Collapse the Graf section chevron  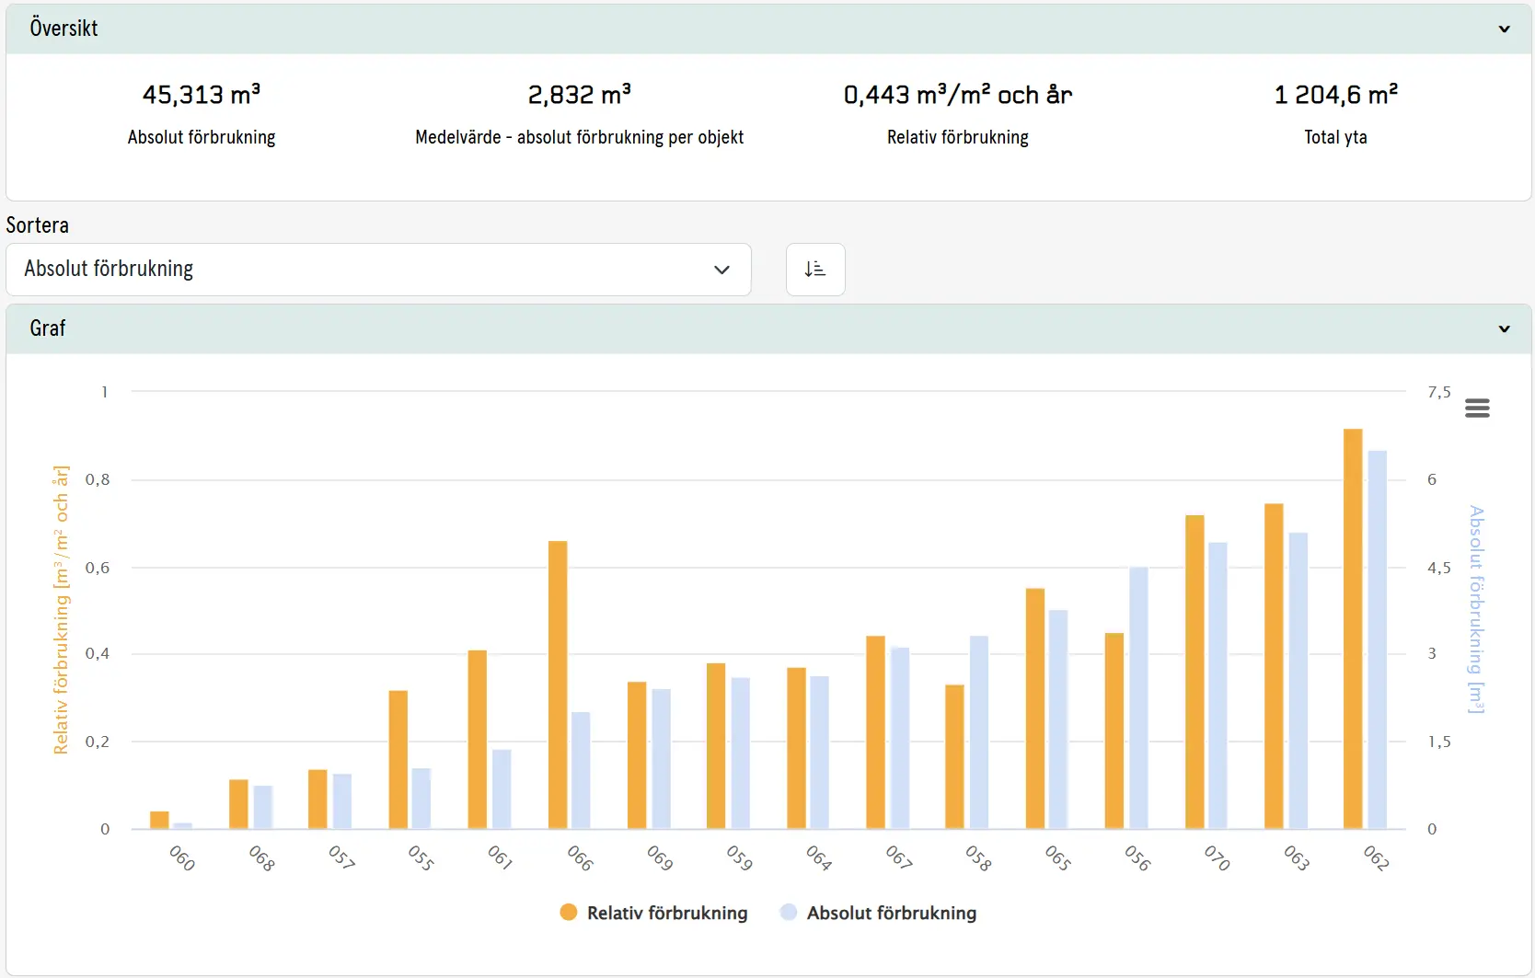pos(1505,328)
